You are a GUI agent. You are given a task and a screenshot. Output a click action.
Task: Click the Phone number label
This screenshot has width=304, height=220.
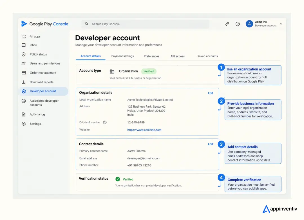click(x=89, y=165)
